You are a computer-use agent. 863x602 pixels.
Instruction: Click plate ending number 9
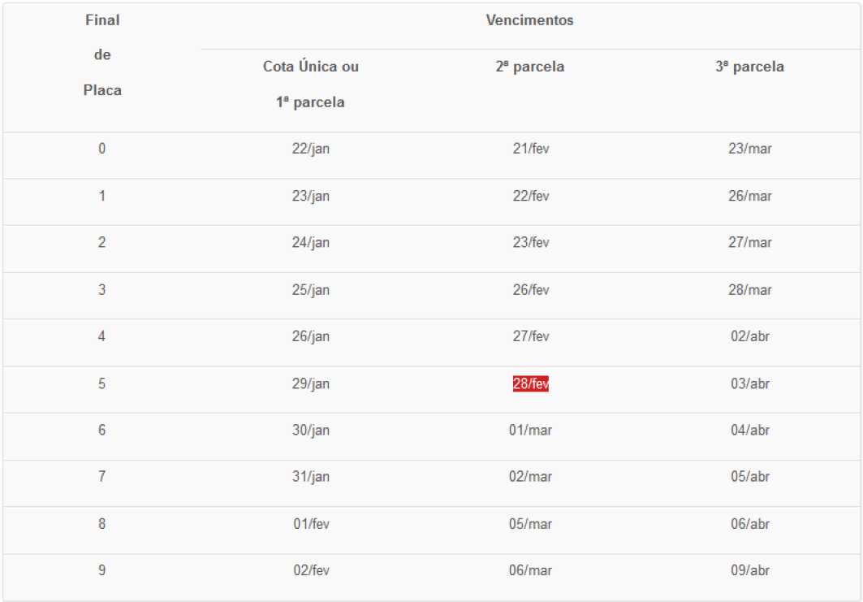pos(101,570)
